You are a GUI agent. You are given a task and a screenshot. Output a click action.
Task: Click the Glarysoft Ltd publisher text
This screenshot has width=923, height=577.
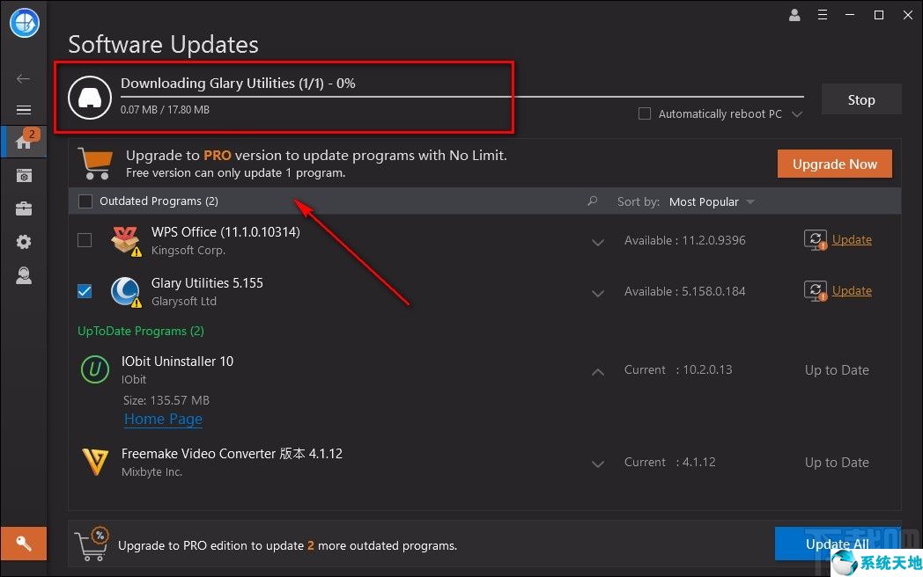click(x=184, y=301)
